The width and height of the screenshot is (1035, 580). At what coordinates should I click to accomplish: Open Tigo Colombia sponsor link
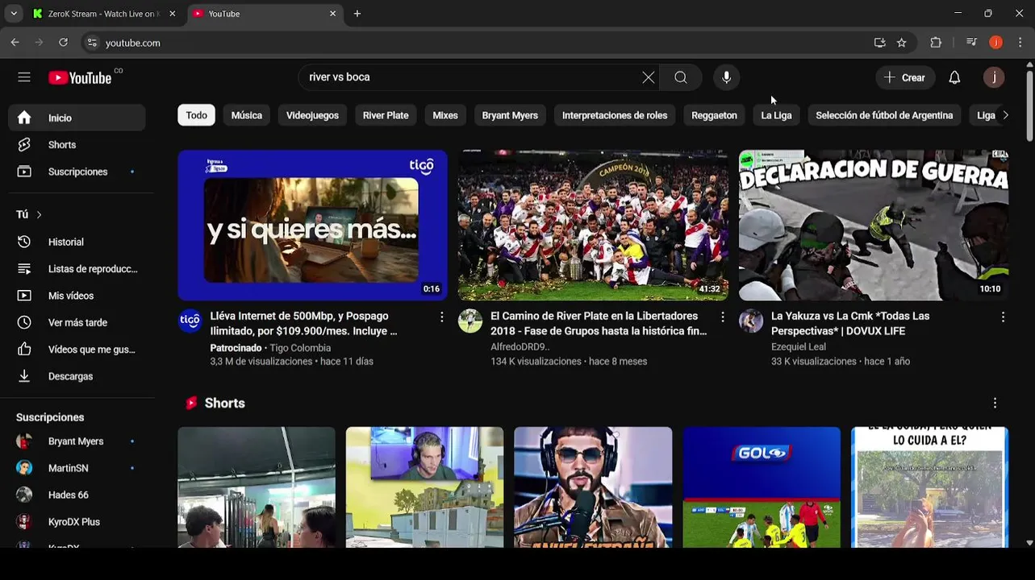[300, 348]
